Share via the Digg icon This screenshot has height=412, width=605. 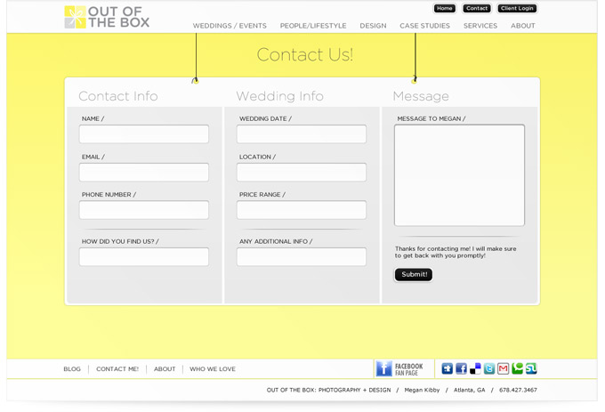click(x=447, y=368)
